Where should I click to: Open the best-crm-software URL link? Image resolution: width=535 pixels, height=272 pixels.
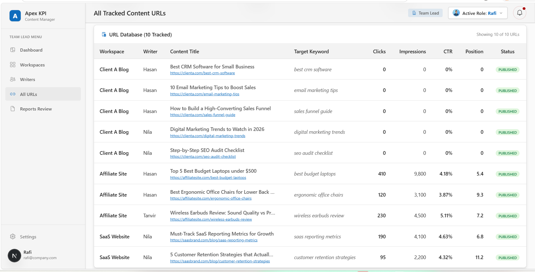202,73
